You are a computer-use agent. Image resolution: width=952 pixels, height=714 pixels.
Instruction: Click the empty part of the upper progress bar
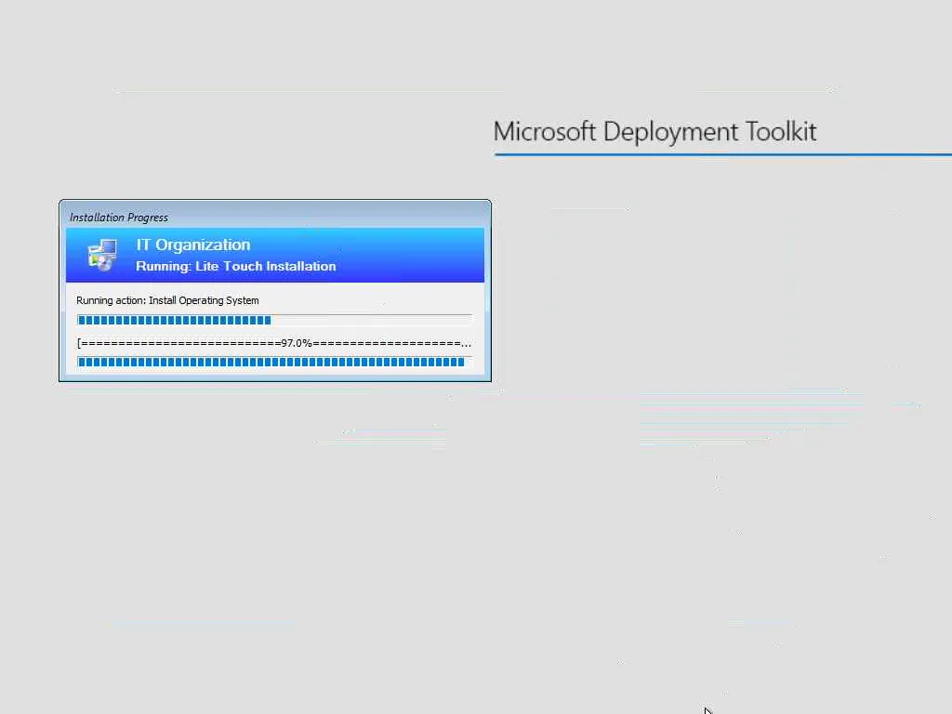(x=372, y=321)
